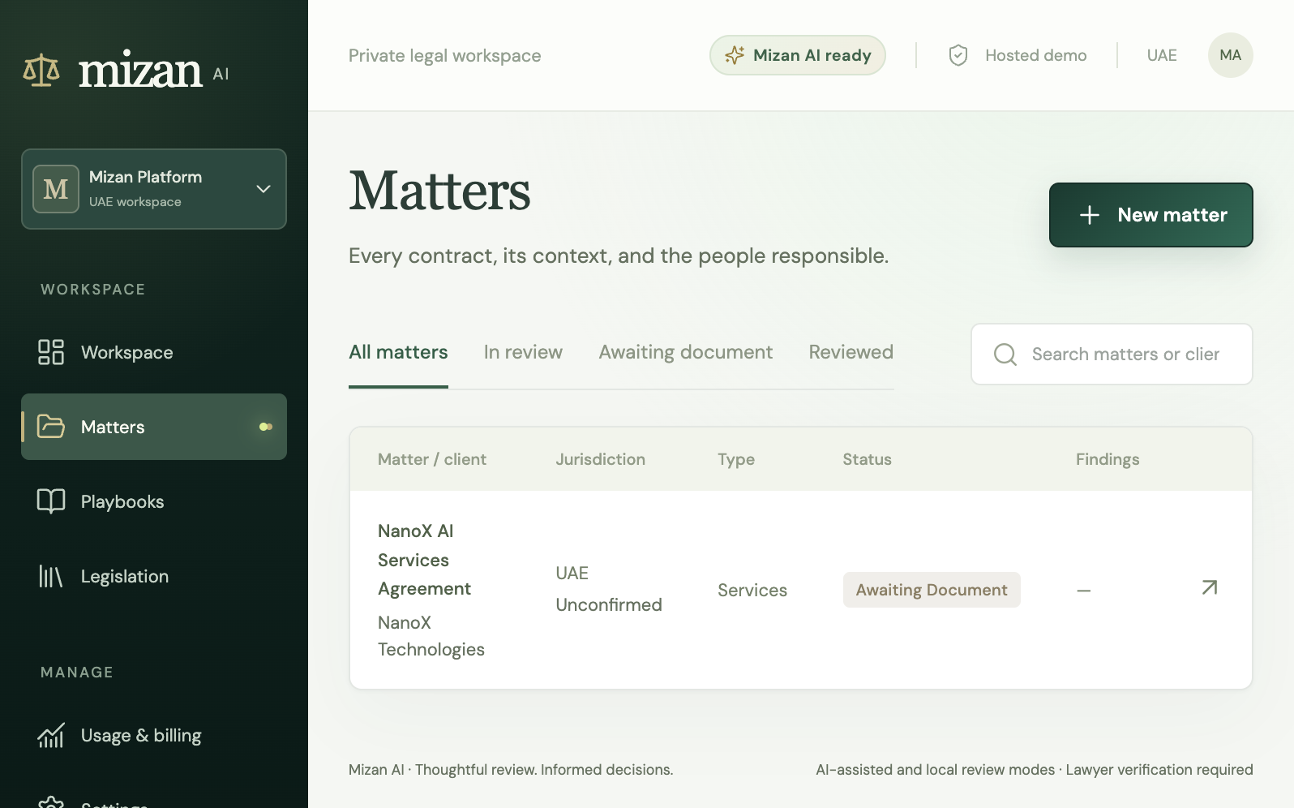Click the Findings column header

tap(1108, 459)
